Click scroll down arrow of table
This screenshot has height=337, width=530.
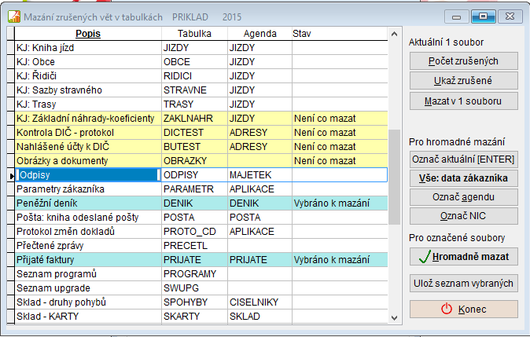[x=394, y=317]
